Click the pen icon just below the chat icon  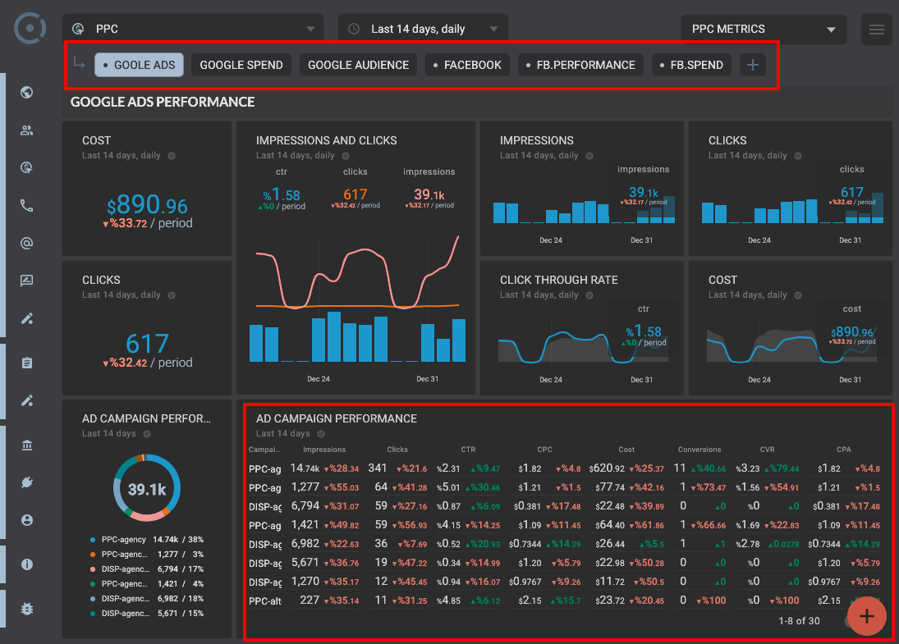pos(27,318)
